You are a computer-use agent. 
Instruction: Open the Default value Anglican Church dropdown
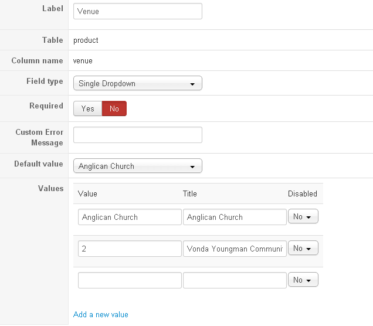tap(137, 166)
